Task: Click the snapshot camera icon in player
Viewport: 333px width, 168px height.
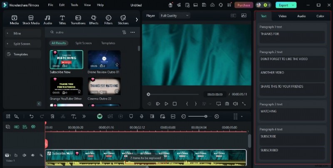Action: [227, 104]
